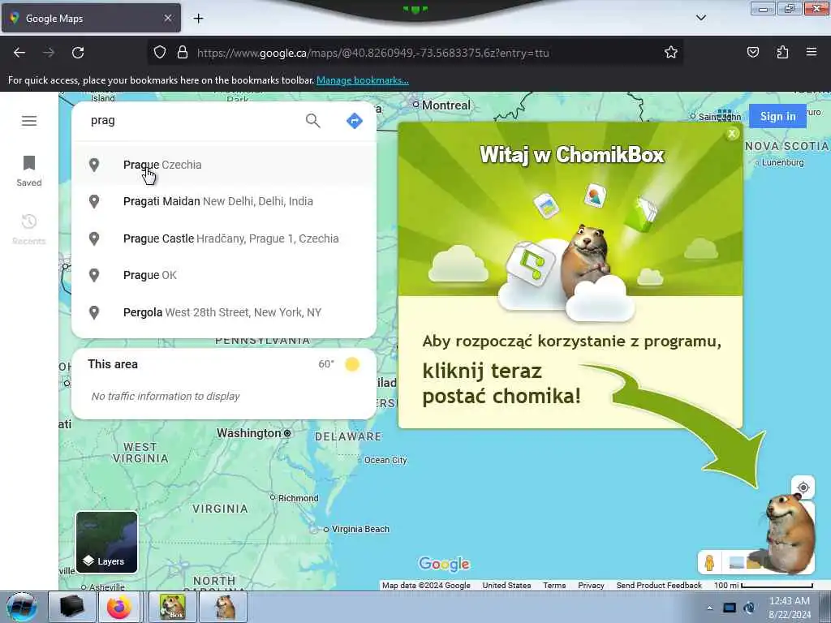Open Recents in the sidebar

point(29,230)
